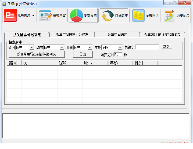Viewport: 193px width, 149px height.
Task: Sort by 年龄 column header
Action: coord(121,63)
